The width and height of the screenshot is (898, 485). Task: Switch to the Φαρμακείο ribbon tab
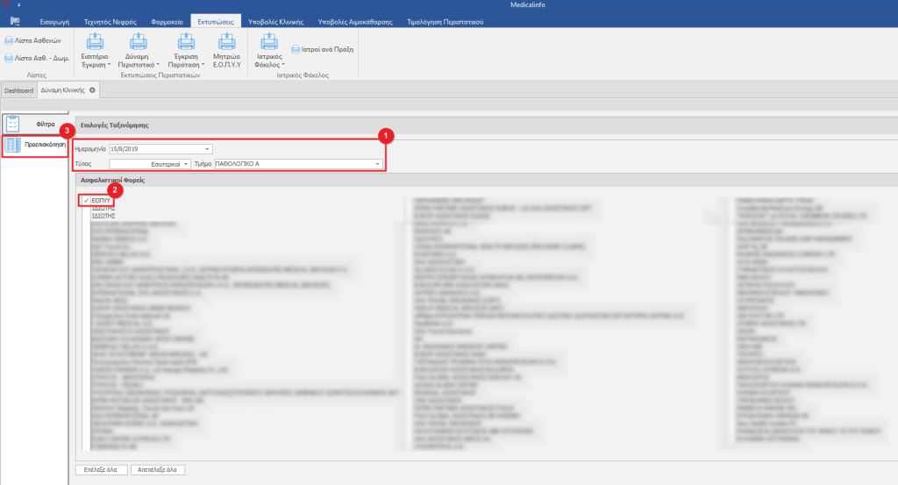167,20
